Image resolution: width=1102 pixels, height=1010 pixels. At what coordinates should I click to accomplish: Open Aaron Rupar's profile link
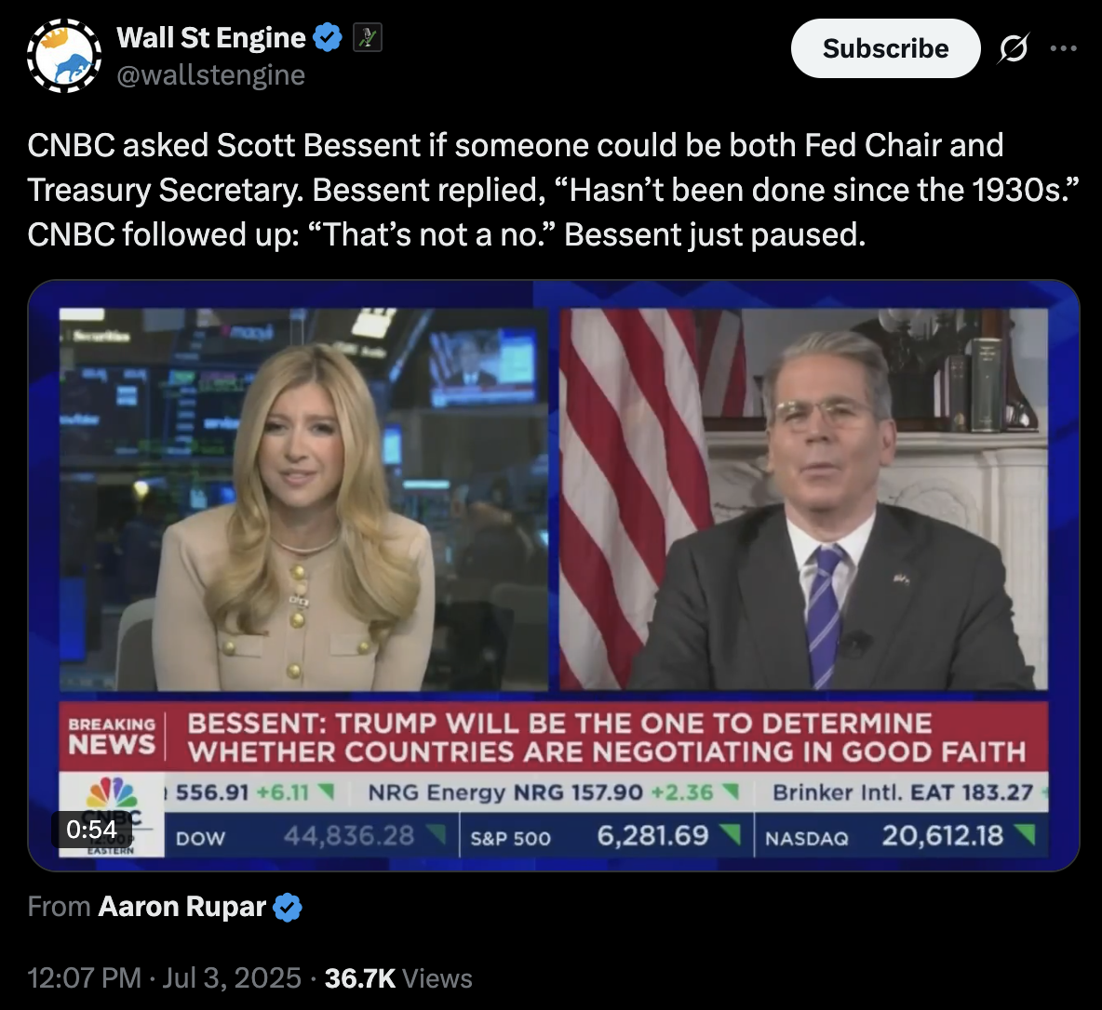click(182, 907)
